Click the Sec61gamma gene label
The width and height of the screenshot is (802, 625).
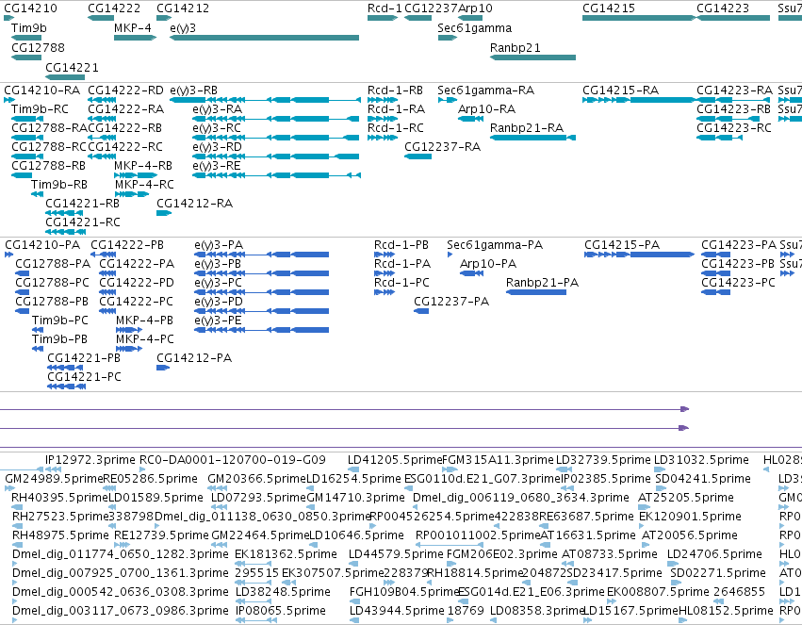pyautogui.click(x=474, y=28)
